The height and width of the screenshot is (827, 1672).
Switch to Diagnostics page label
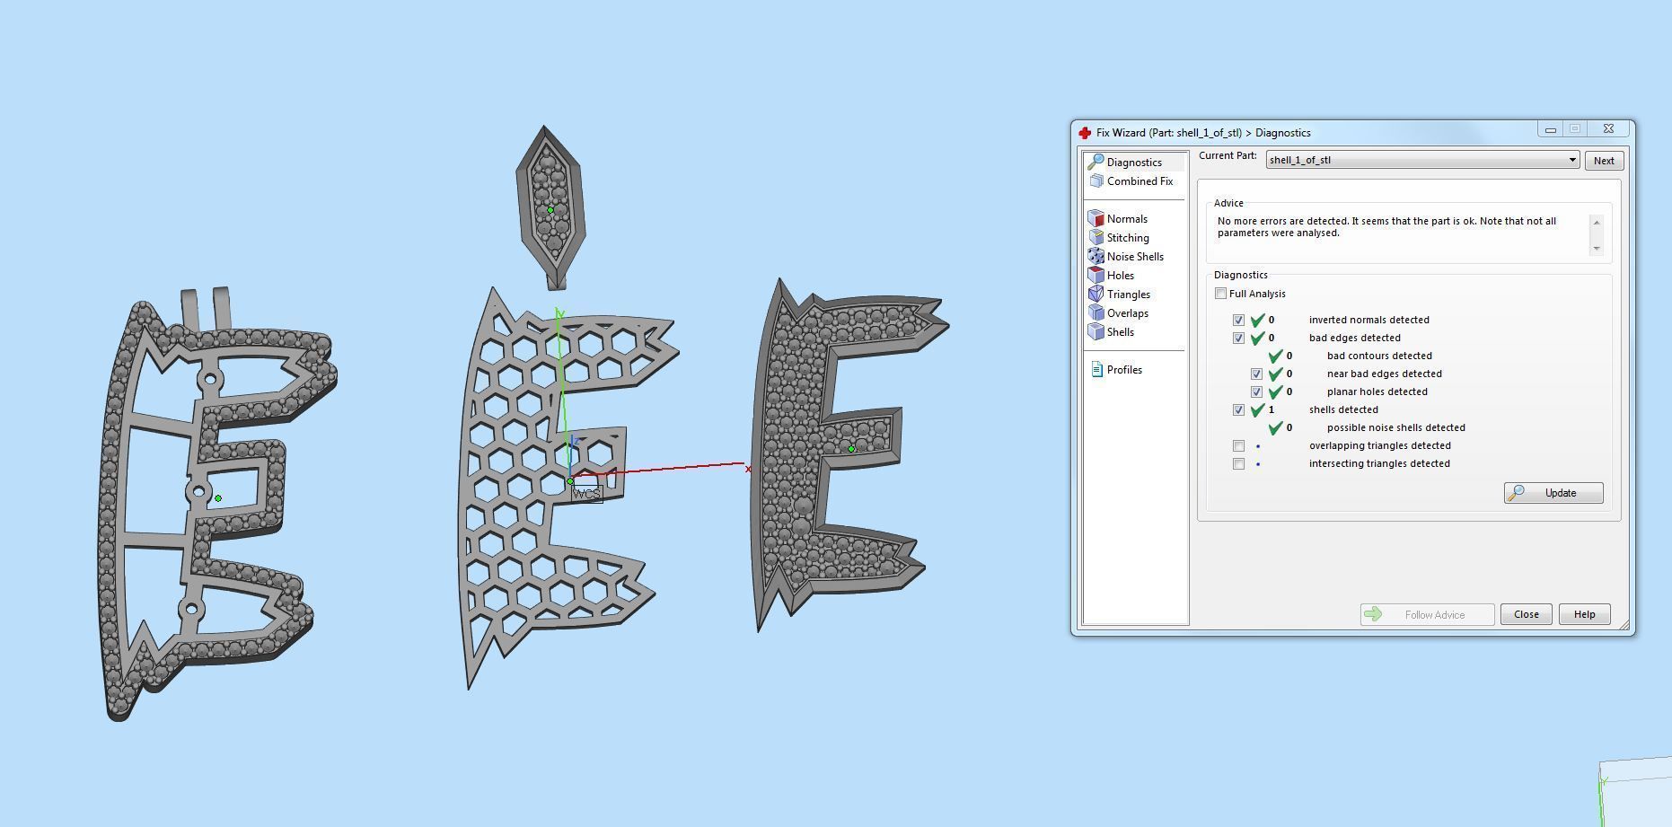click(1134, 163)
